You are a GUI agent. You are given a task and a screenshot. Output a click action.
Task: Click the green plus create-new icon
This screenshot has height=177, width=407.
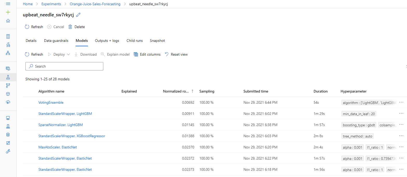pos(8,12)
